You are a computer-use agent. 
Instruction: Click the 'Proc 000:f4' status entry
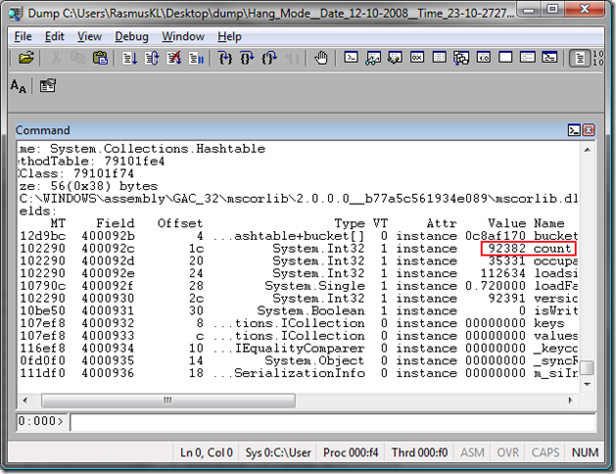click(x=351, y=452)
